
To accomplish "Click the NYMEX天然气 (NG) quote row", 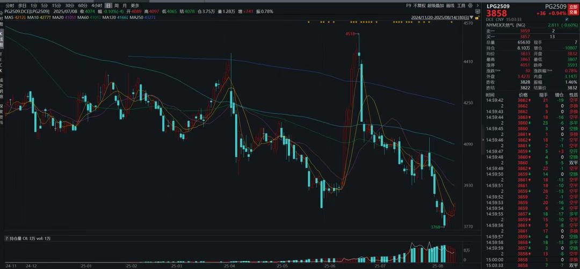I will click(532, 25).
